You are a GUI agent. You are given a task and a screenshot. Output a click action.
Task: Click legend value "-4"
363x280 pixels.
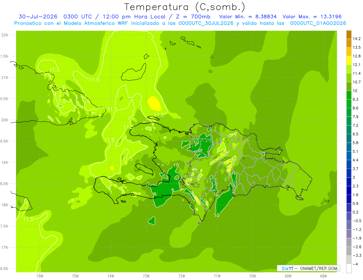tap(355, 264)
